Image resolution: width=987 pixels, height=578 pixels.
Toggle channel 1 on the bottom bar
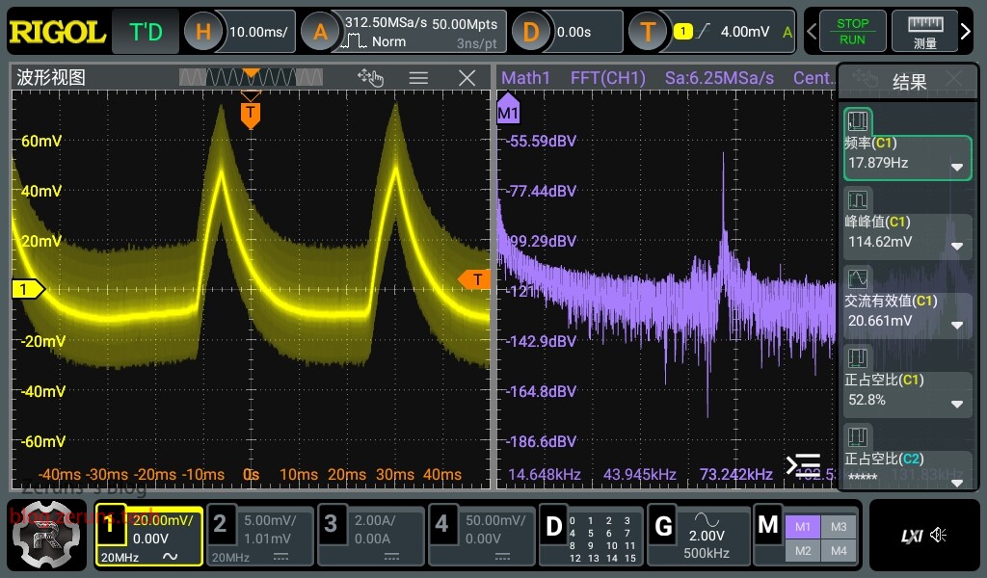tap(148, 536)
